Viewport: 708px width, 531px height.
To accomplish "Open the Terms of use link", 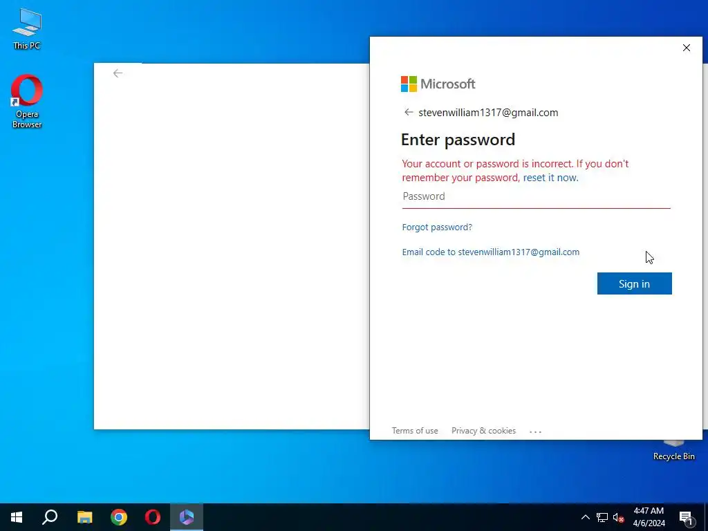I will point(415,431).
